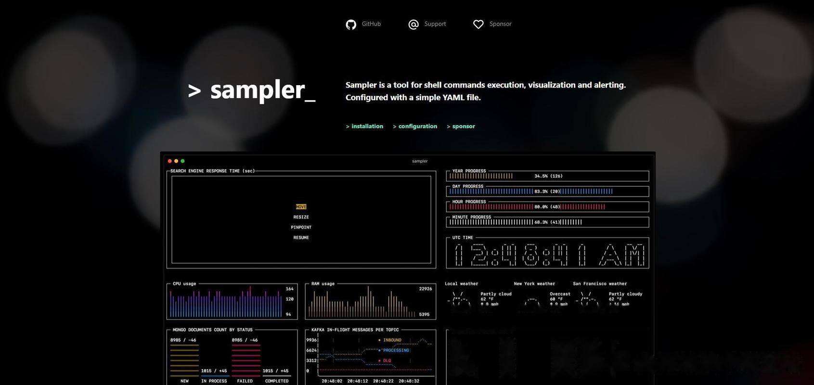814x385 pixels.
Task: Jump to the configuration section
Action: [x=417, y=127]
